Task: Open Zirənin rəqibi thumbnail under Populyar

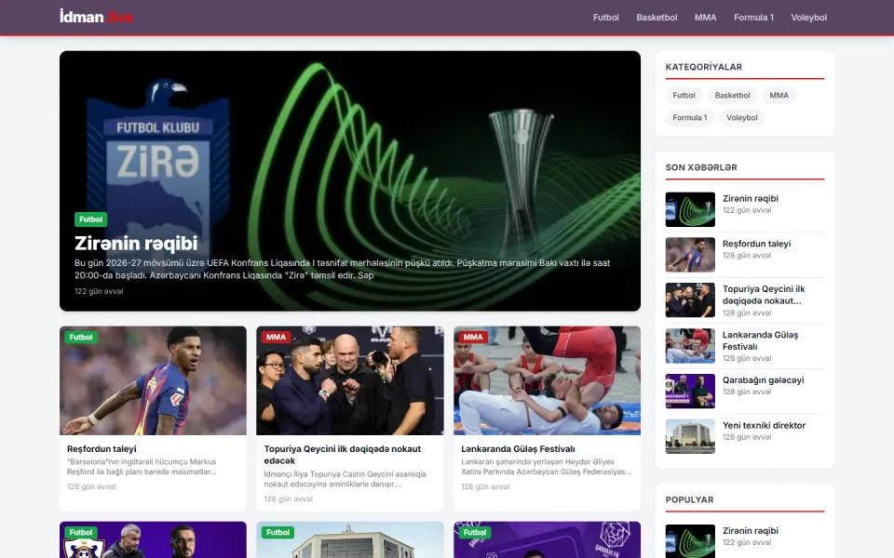Action: tap(690, 541)
